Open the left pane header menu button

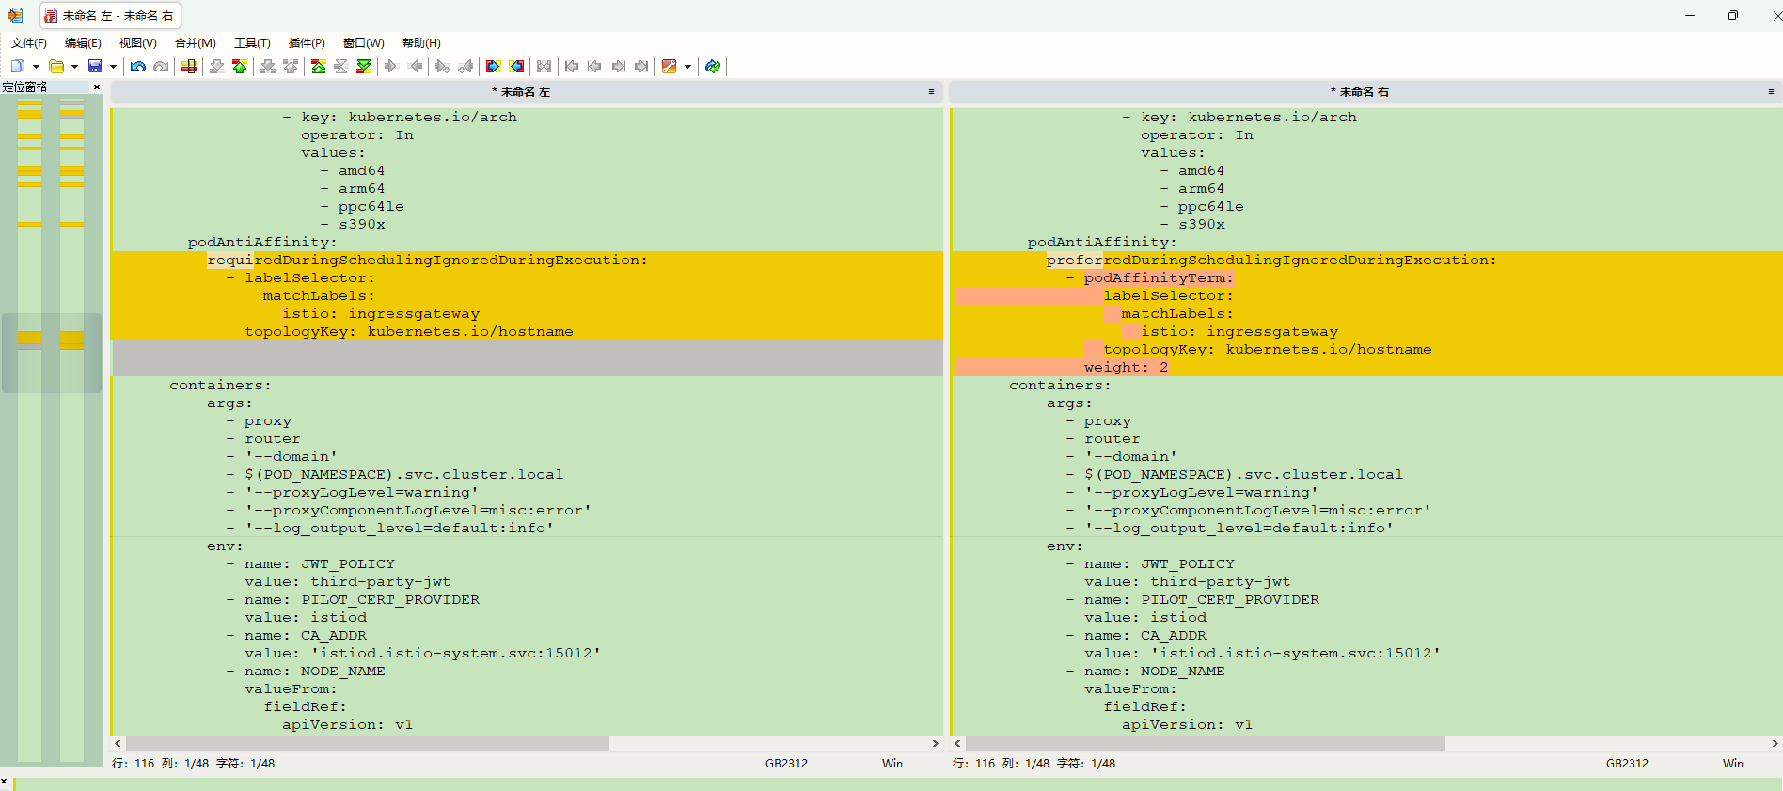click(x=931, y=92)
